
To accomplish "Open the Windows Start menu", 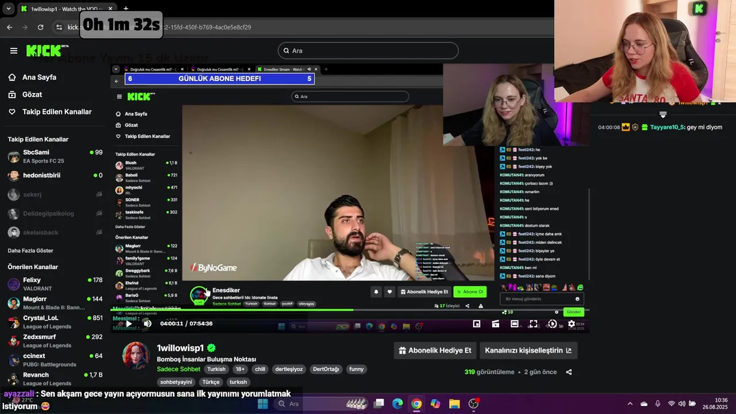I will pos(263,404).
